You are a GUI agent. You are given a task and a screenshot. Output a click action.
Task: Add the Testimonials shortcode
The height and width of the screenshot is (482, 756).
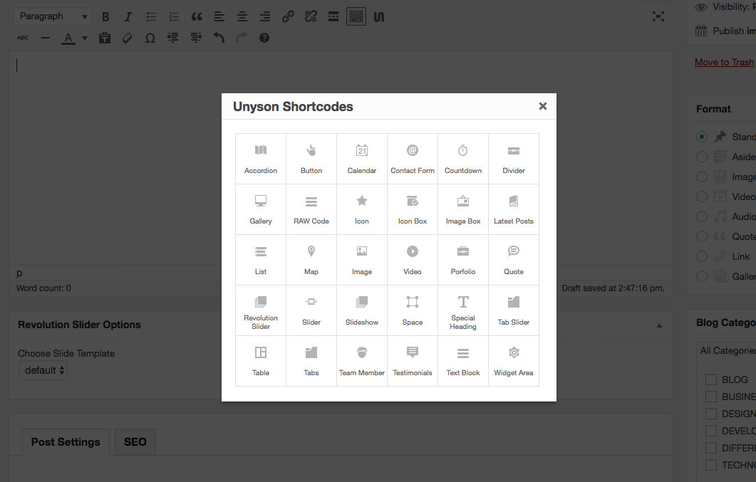(x=413, y=361)
